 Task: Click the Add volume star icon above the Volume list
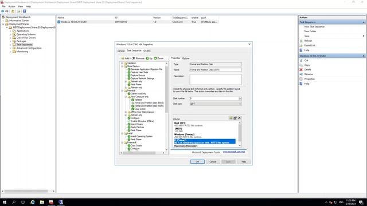(x=231, y=118)
